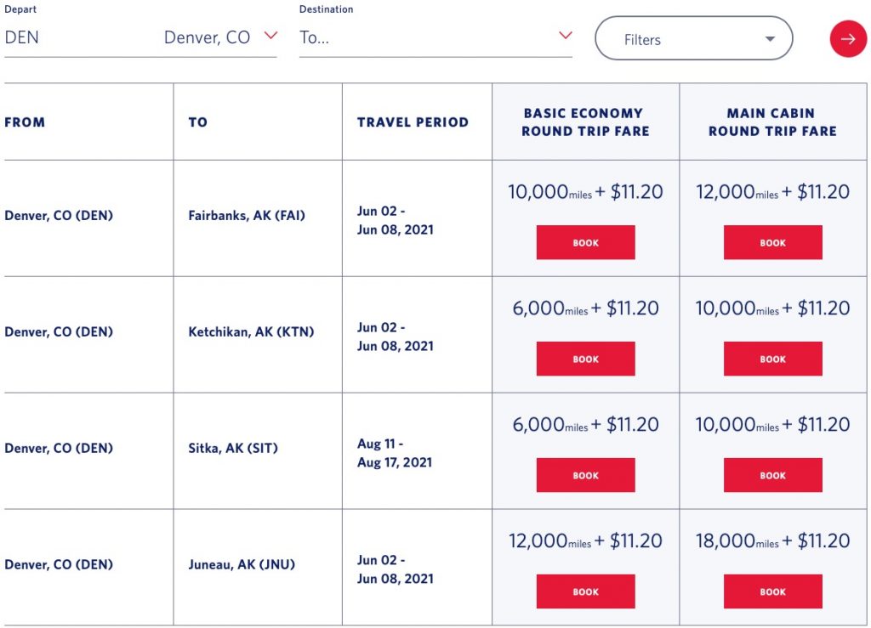Click the Fairbanks, AK (FAI) destination cell
871x628 pixels.
(247, 216)
